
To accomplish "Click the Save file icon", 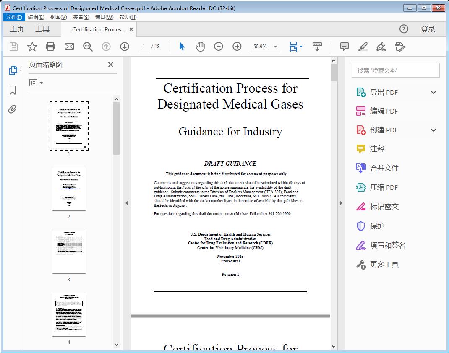I will (13, 47).
